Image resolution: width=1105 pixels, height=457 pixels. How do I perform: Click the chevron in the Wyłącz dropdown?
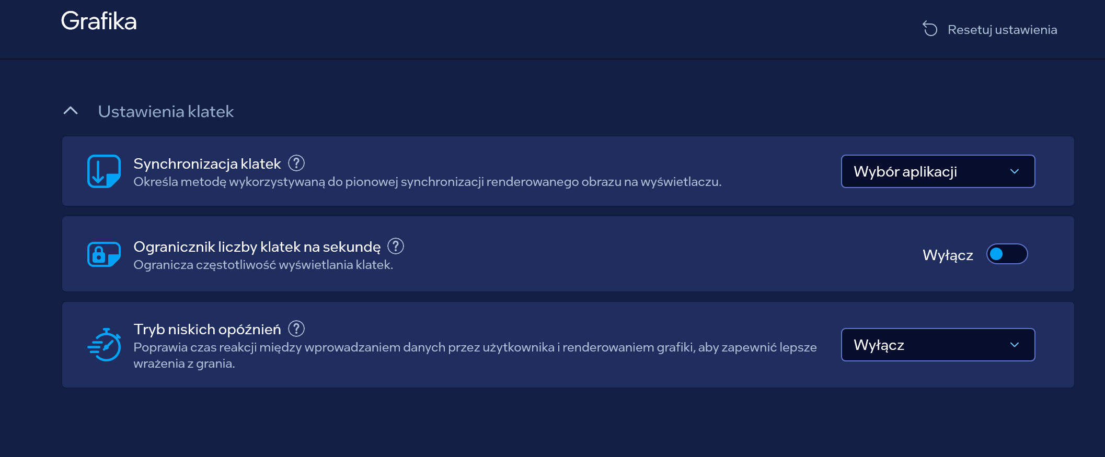1015,345
